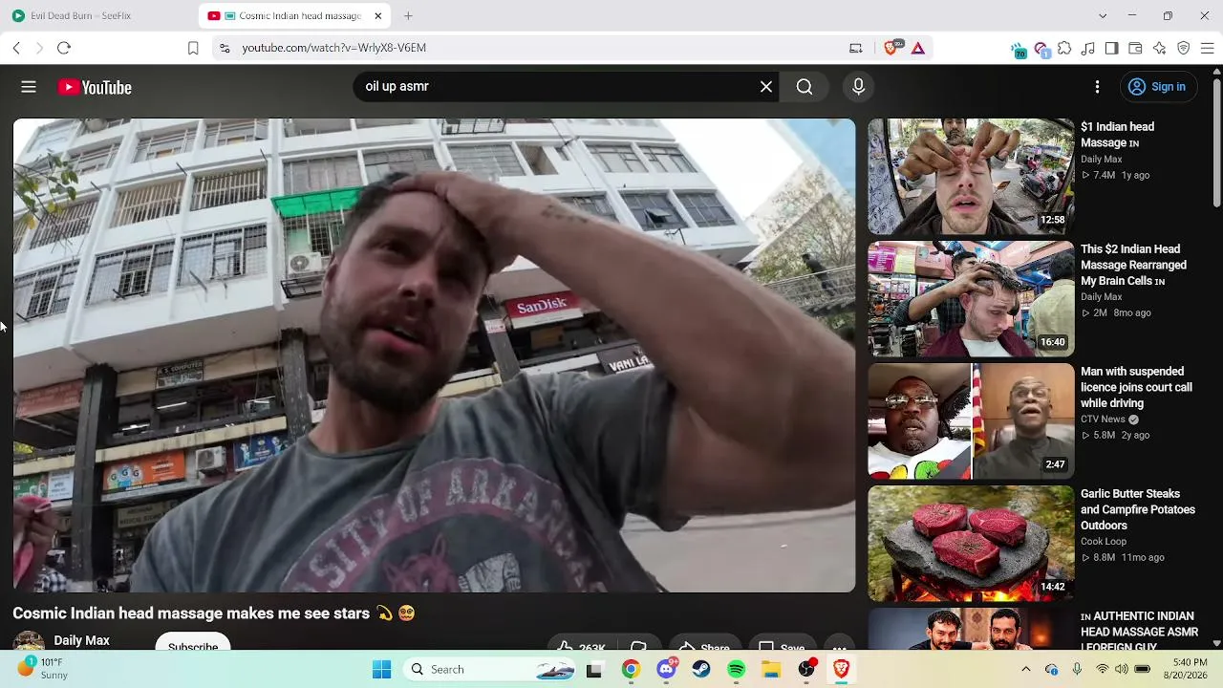Open the '$1 Indian head Massage' thumbnail
Image resolution: width=1223 pixels, height=688 pixels.
click(971, 177)
